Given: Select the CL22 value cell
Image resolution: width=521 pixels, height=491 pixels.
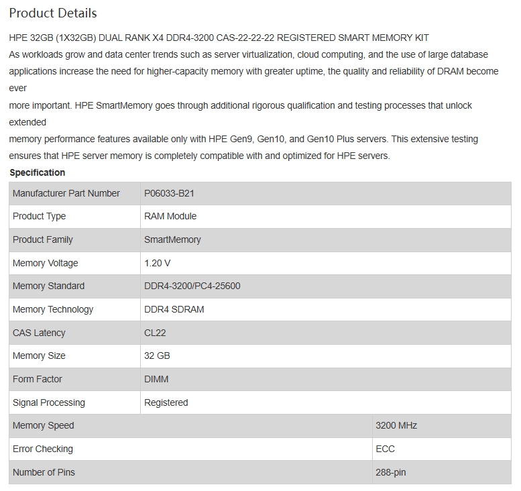Looking at the screenshot, I should [326, 333].
